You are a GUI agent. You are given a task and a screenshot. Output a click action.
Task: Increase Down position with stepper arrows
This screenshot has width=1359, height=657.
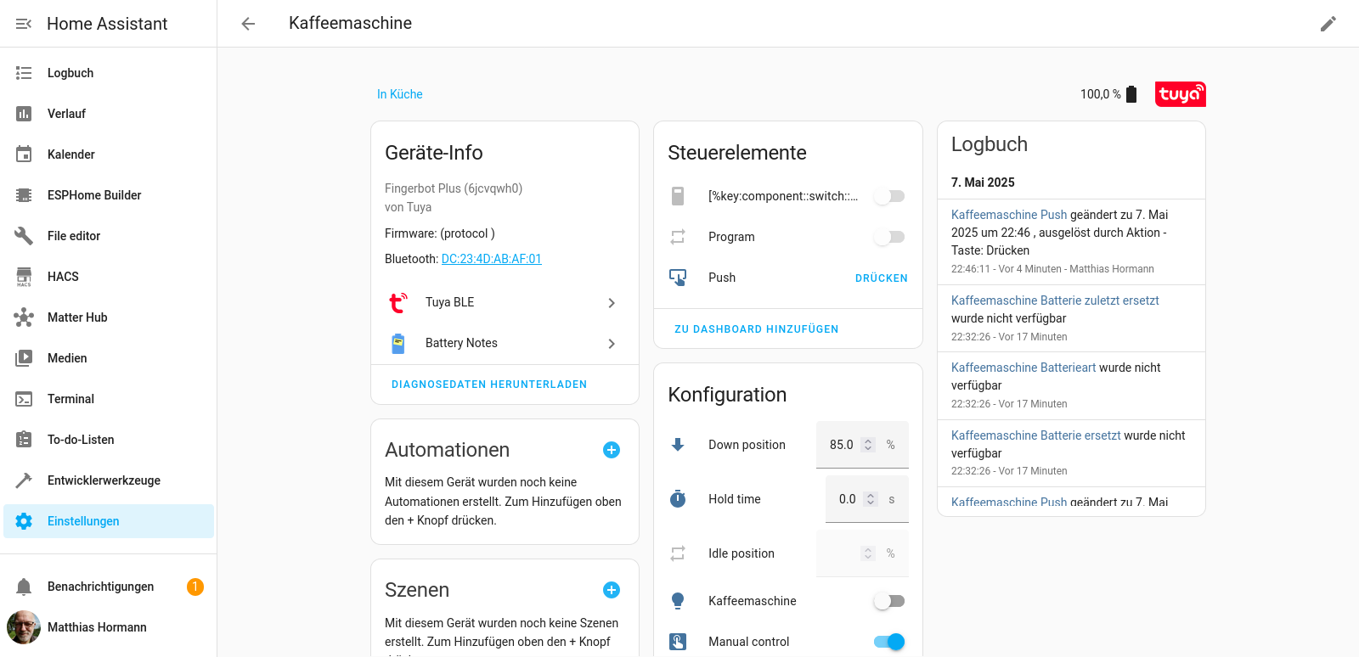[868, 441]
